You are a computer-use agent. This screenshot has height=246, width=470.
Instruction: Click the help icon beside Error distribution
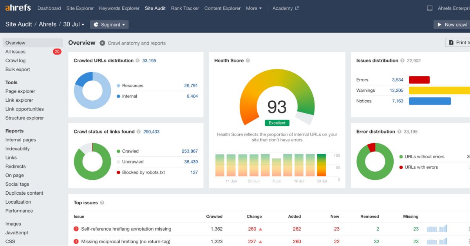pos(399,132)
